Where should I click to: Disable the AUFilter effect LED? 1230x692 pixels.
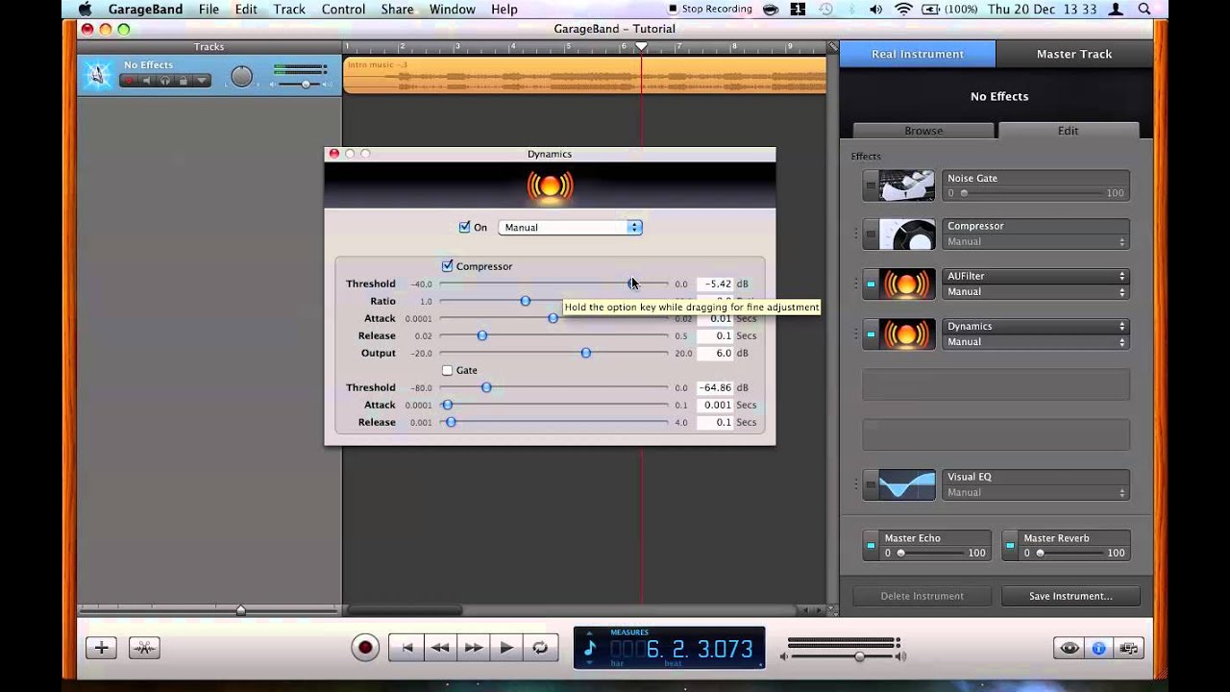click(871, 284)
